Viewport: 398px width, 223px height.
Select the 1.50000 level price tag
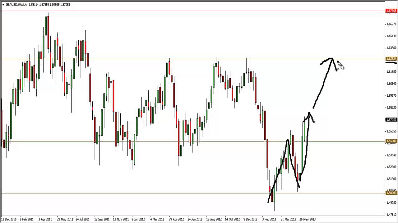tap(391, 193)
